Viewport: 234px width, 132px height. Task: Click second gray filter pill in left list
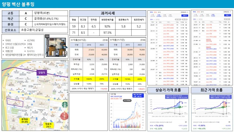click(185, 19)
